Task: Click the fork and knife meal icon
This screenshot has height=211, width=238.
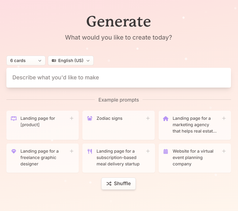Action: (90, 151)
